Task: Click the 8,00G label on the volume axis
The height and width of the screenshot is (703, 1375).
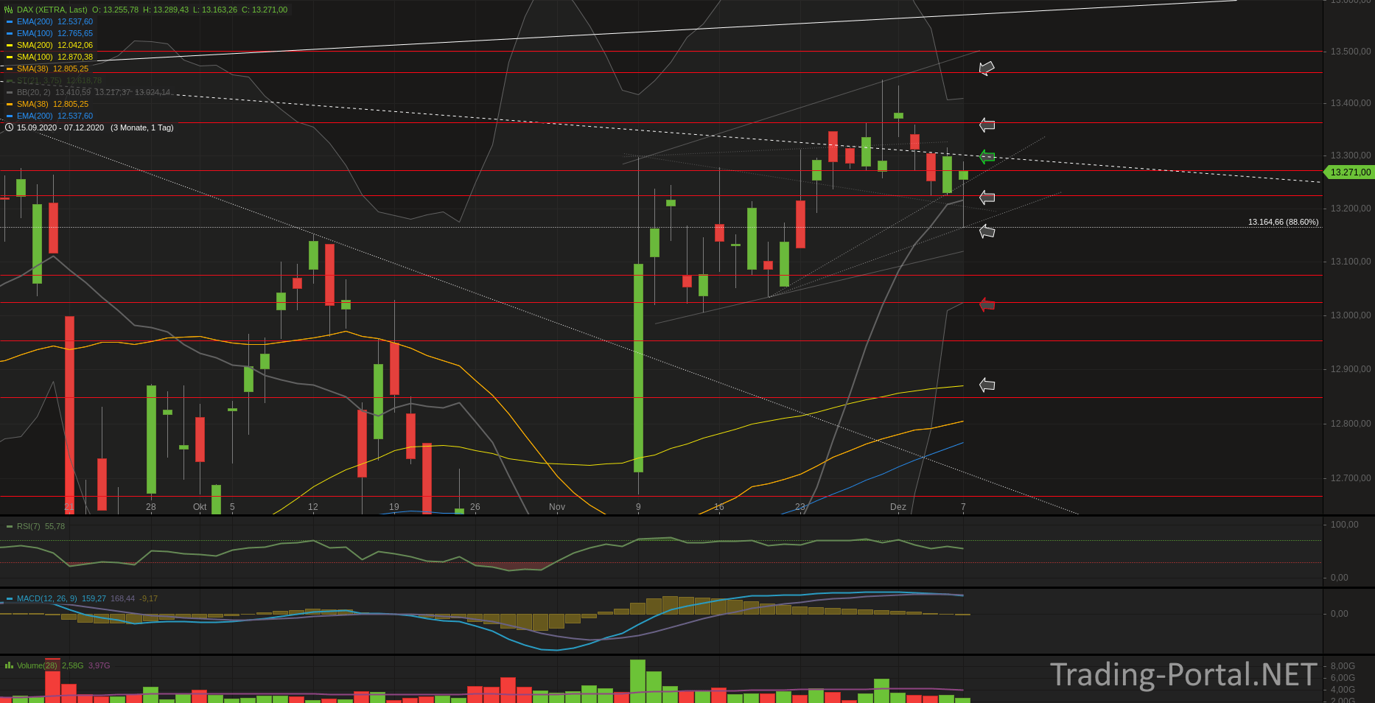Action: [x=1343, y=666]
